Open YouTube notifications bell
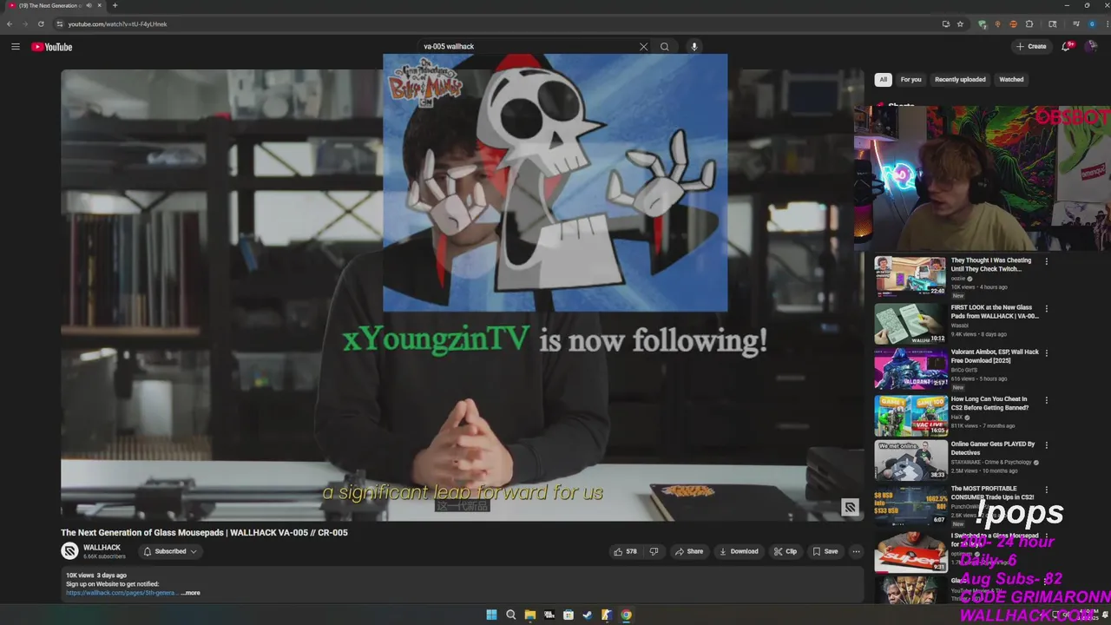This screenshot has width=1111, height=625. pos(1067,47)
